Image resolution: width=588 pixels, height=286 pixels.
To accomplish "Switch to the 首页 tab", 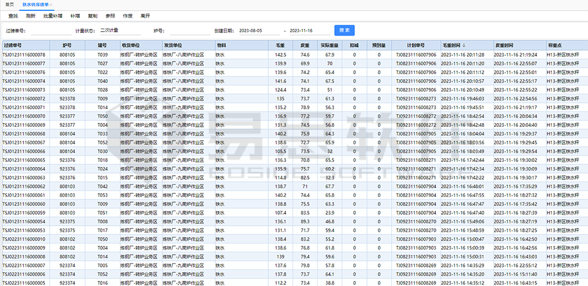I will 9,4.
